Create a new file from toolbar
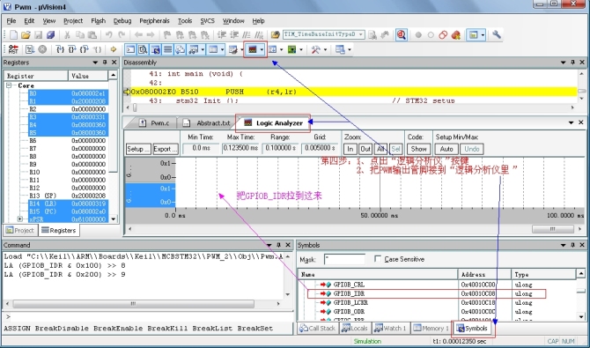Screen dimensions: 590x348 [13, 35]
